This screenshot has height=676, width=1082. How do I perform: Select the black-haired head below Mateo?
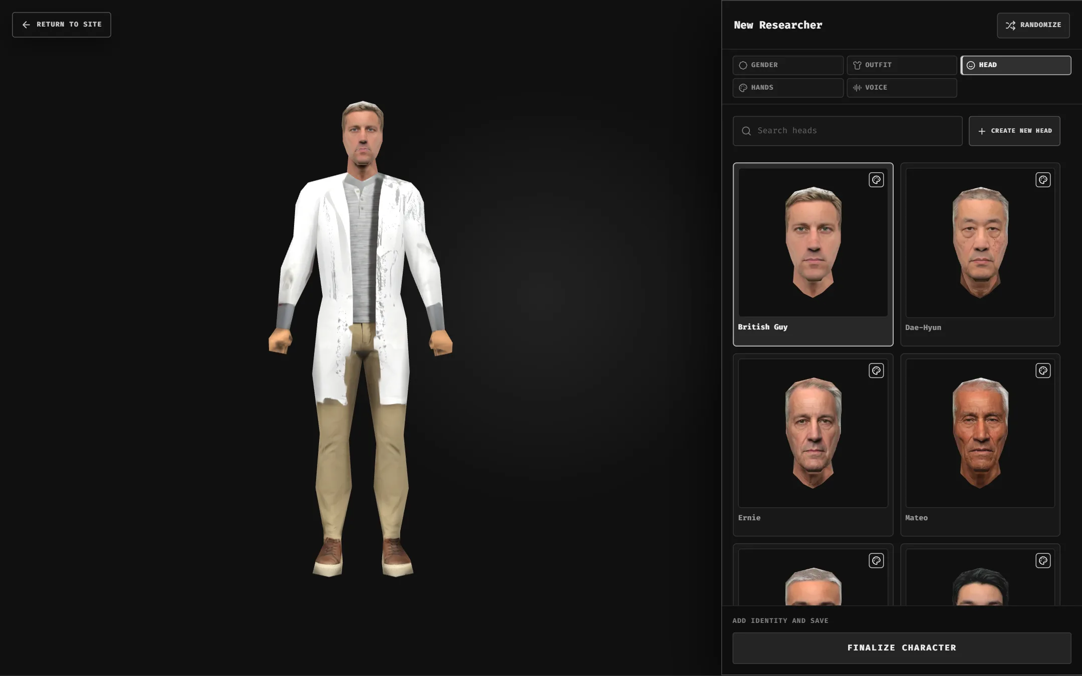(x=980, y=577)
